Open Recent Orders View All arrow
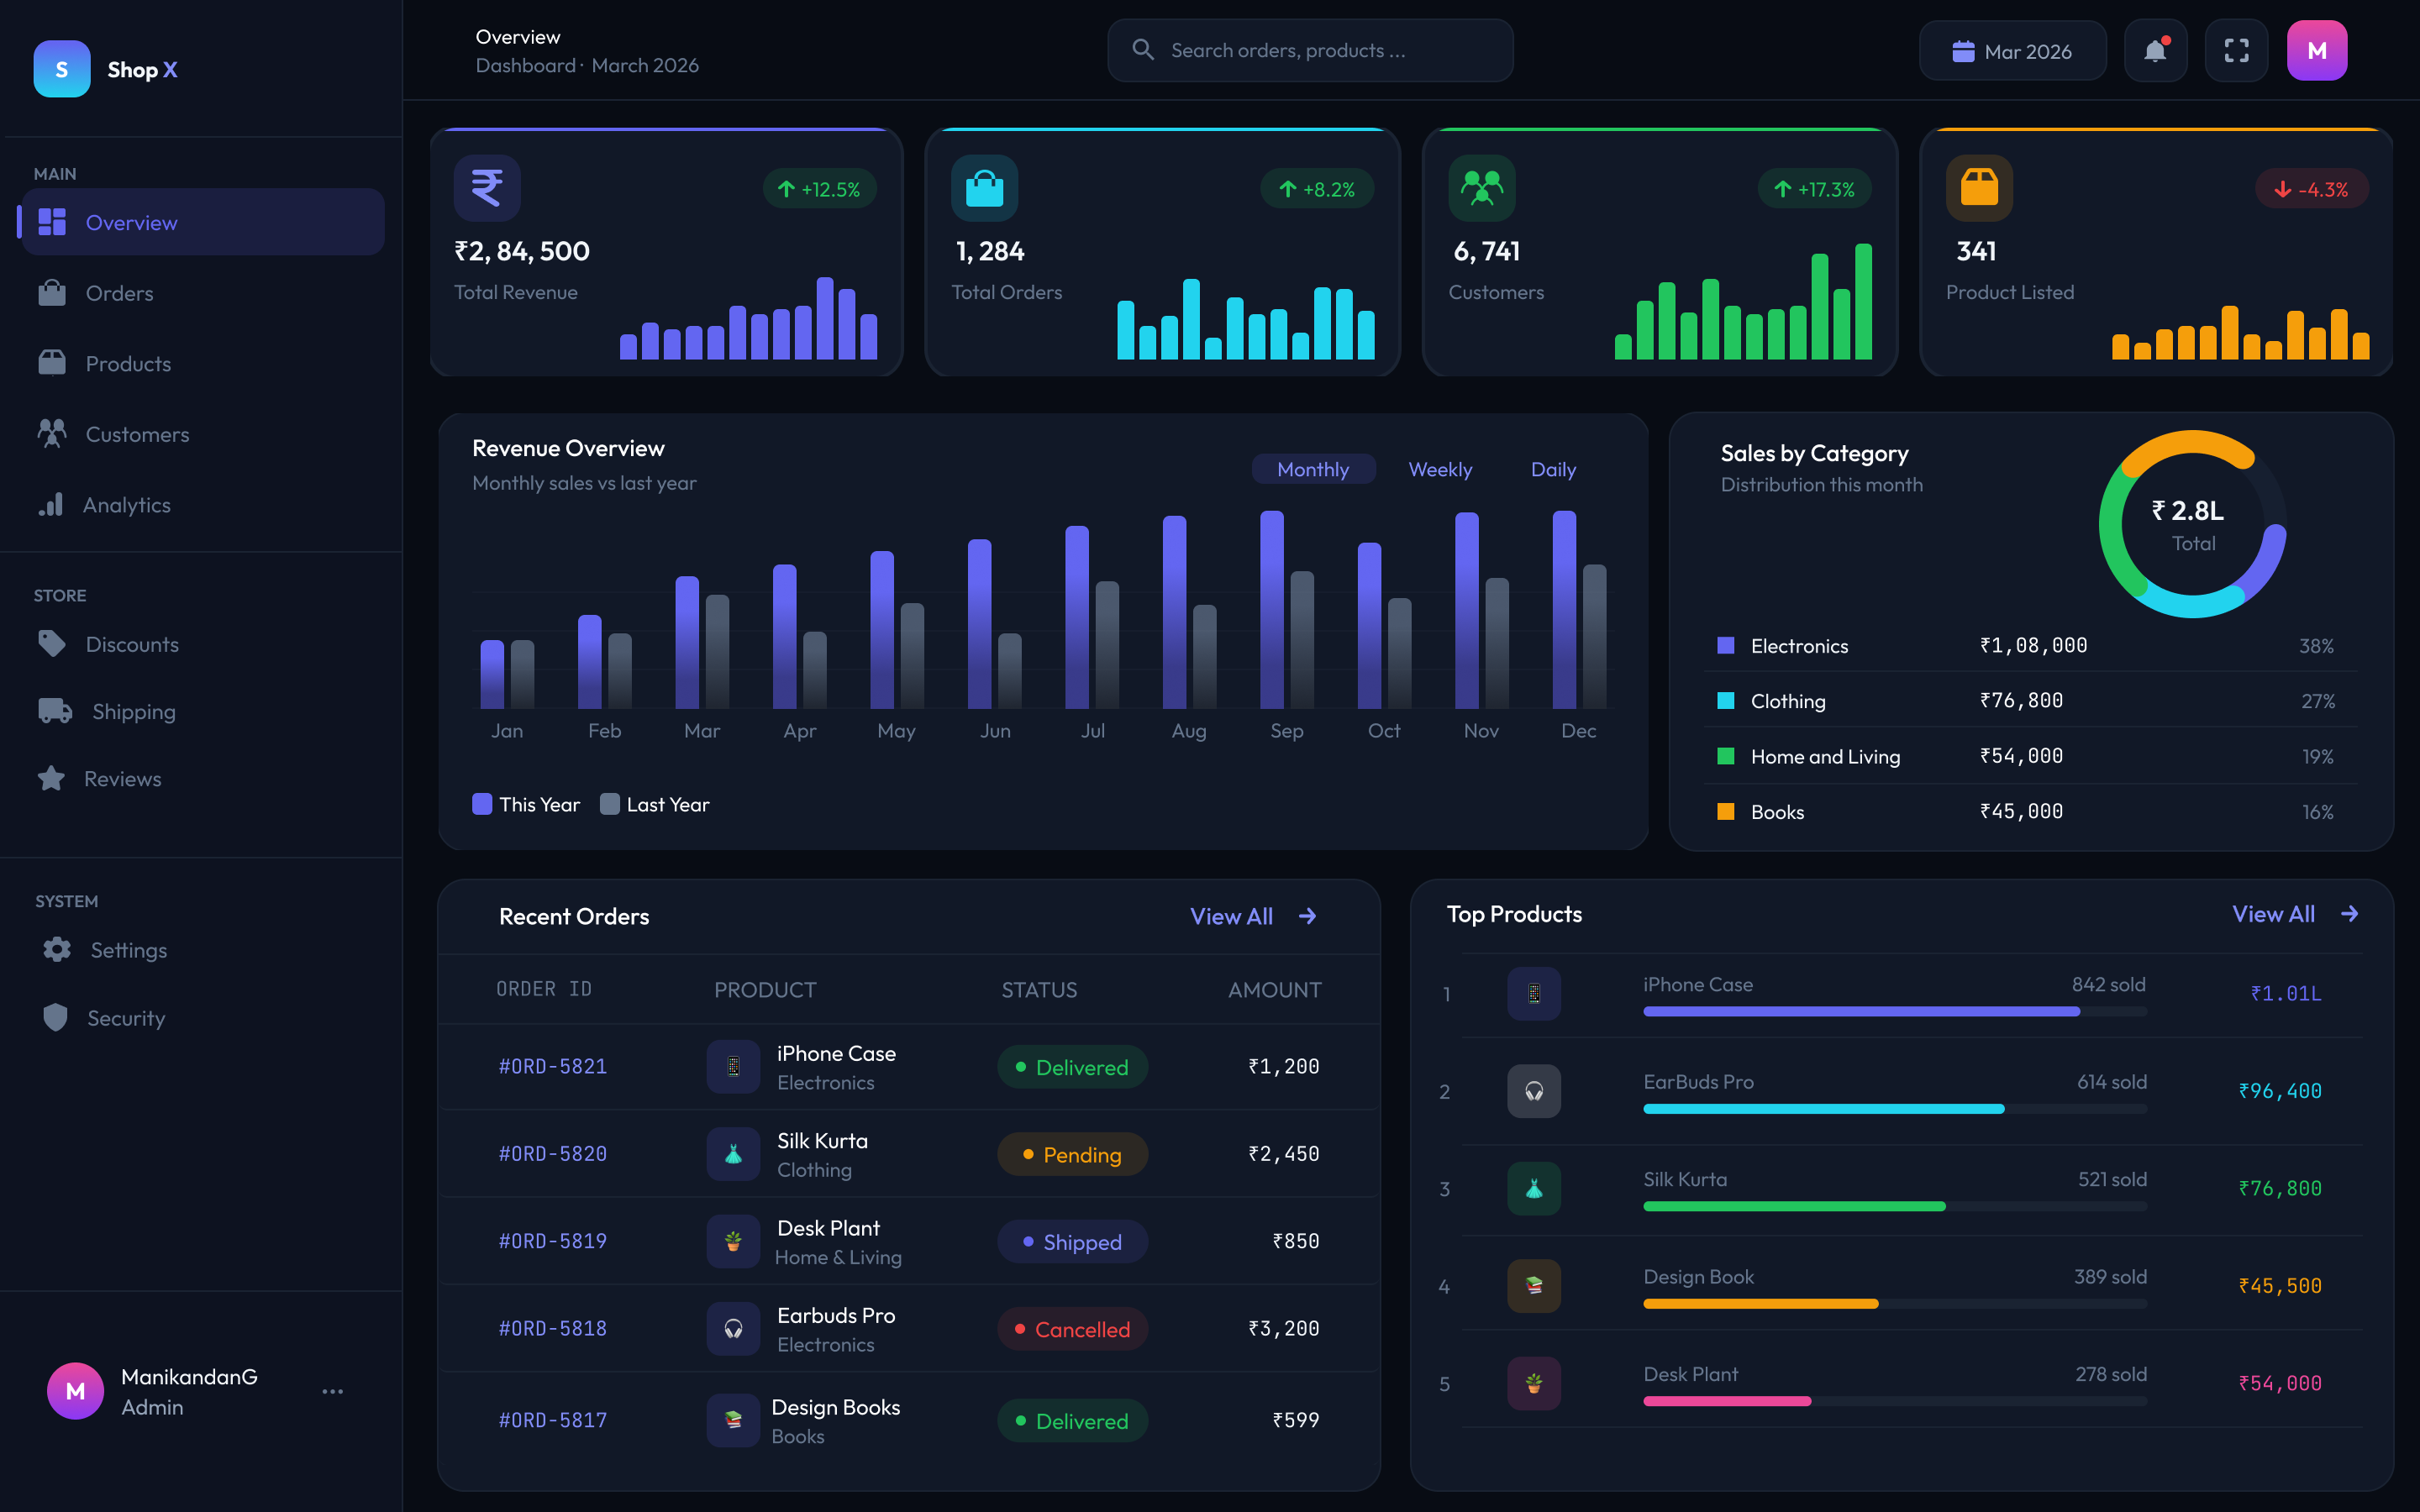 (1307, 916)
